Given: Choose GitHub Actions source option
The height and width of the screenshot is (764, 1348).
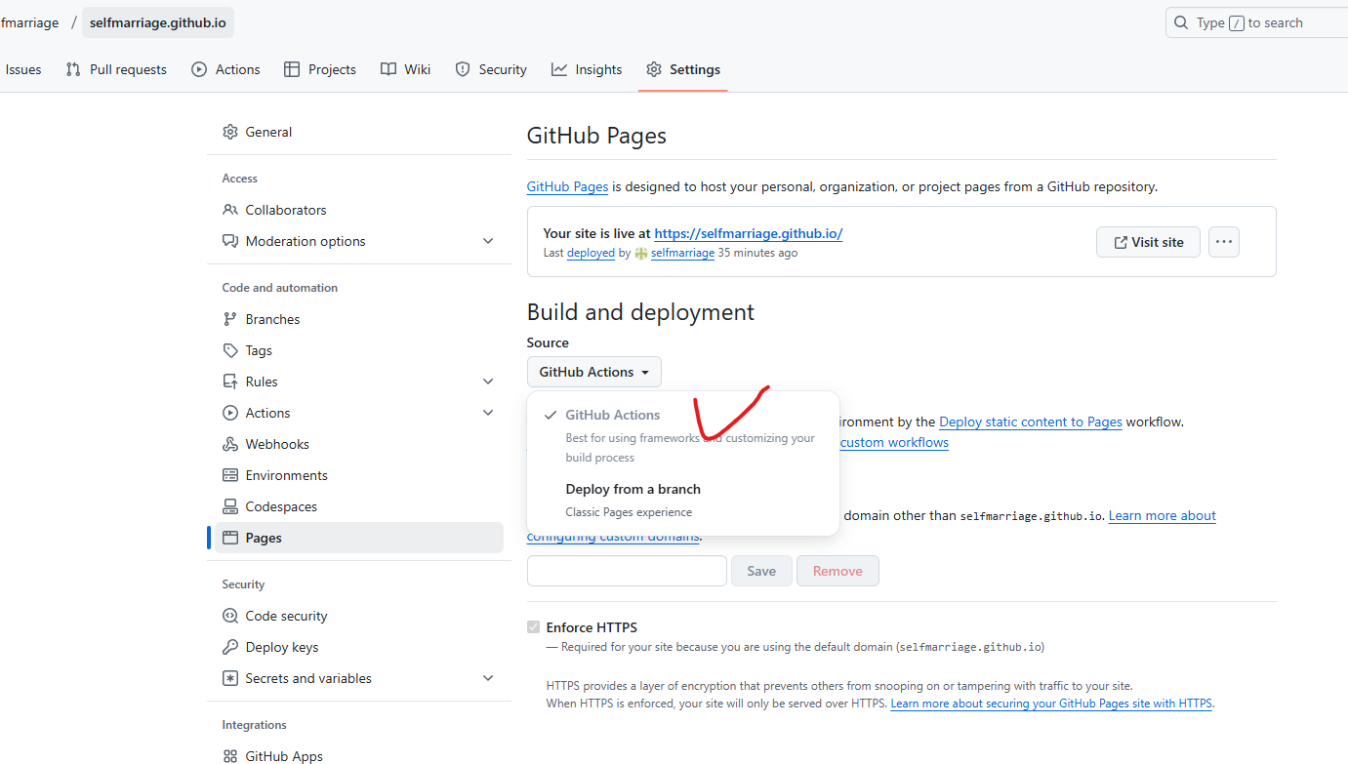Looking at the screenshot, I should (683, 435).
